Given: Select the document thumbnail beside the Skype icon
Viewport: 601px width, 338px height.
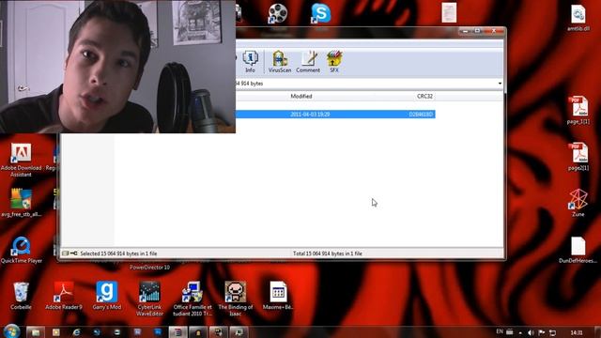Looking at the screenshot, I should [x=449, y=12].
